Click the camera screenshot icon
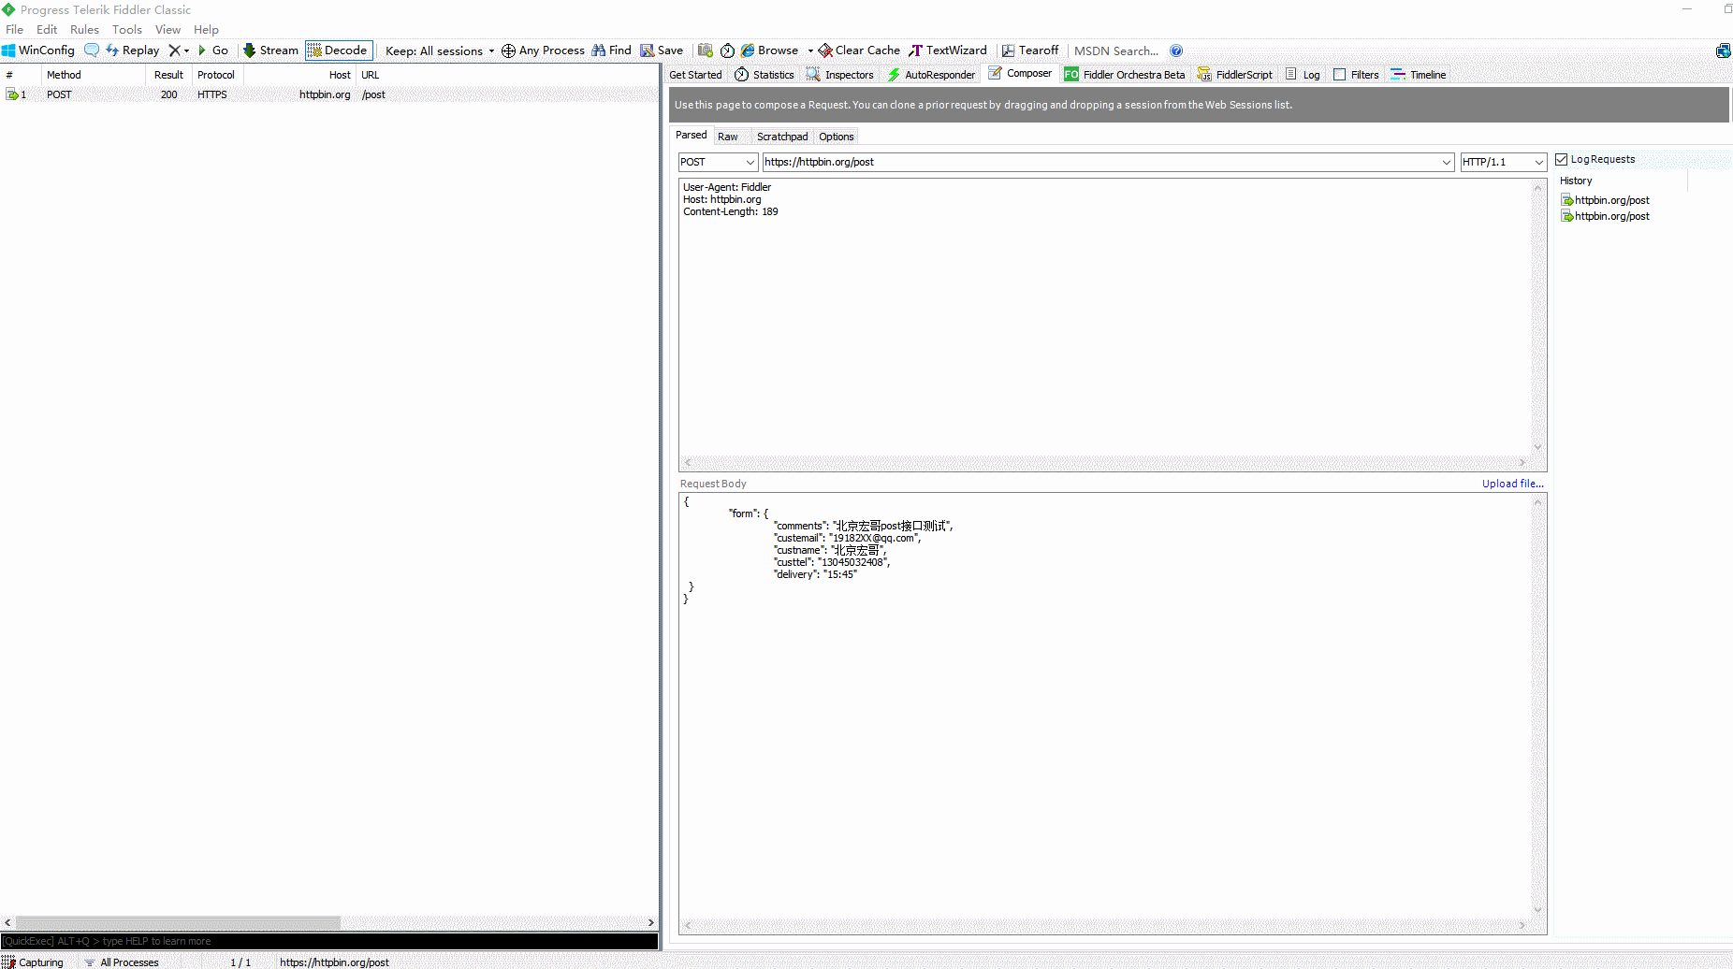This screenshot has width=1733, height=969. 706,51
